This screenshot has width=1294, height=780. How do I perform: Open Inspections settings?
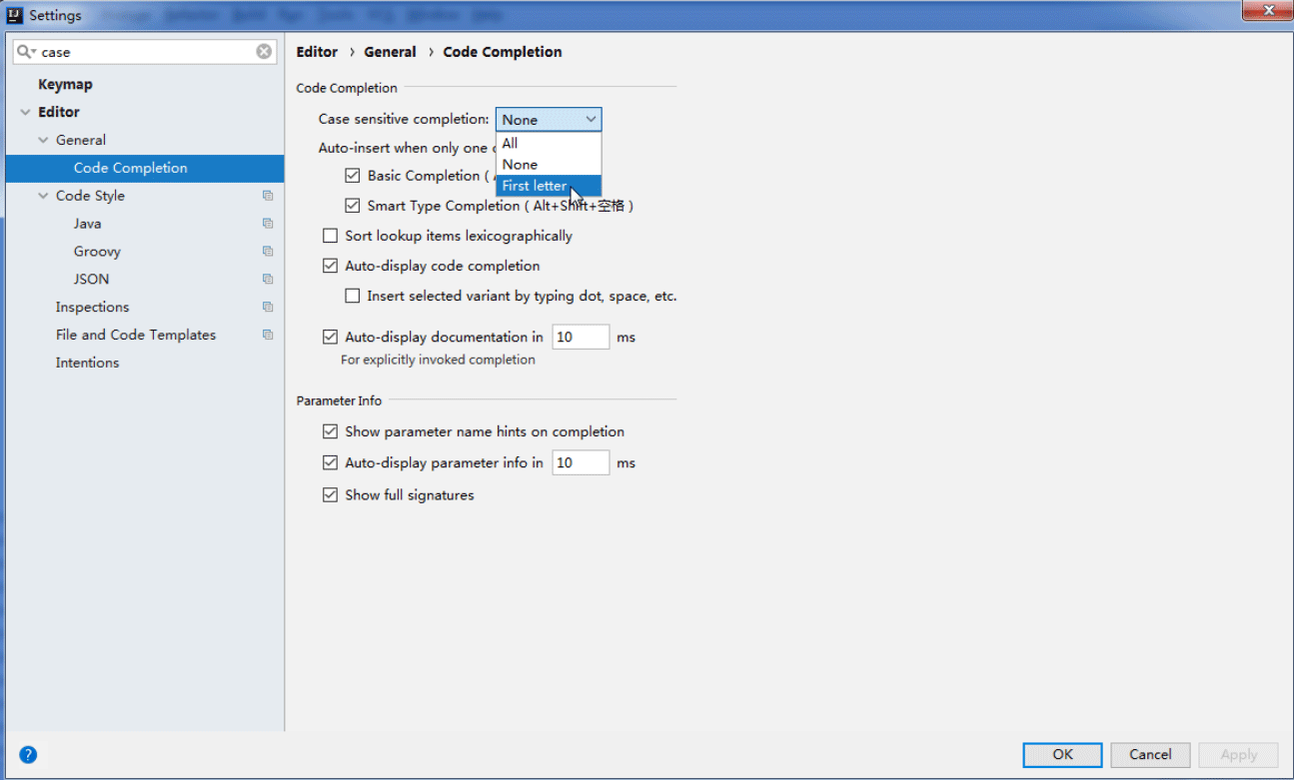click(x=92, y=308)
